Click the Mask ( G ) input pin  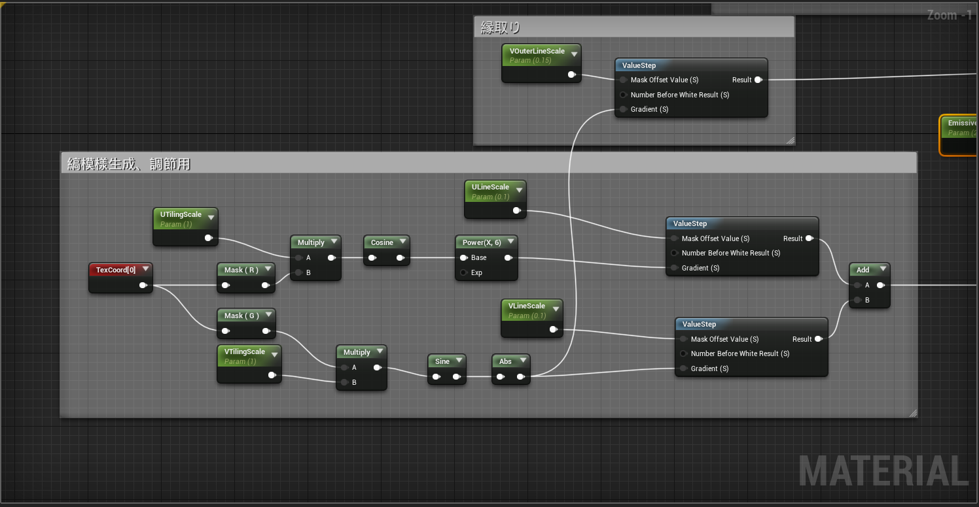pos(225,331)
